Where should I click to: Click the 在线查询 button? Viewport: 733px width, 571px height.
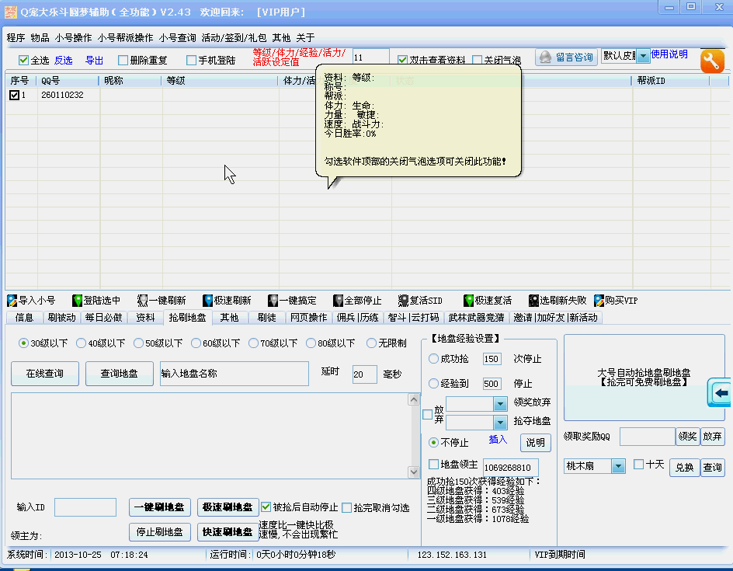pos(45,374)
